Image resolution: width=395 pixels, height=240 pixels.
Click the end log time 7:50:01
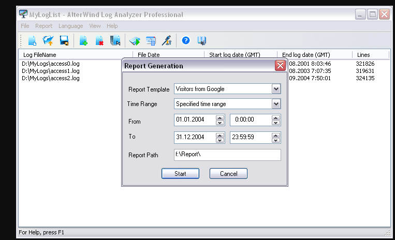point(321,78)
